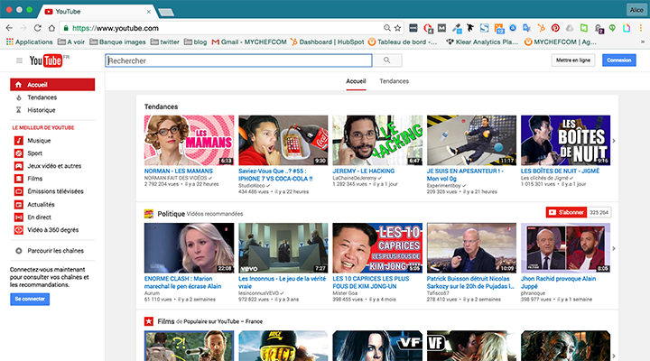Click the browser address bar URL
Viewport: 650px width, 361px height.
tap(116, 28)
